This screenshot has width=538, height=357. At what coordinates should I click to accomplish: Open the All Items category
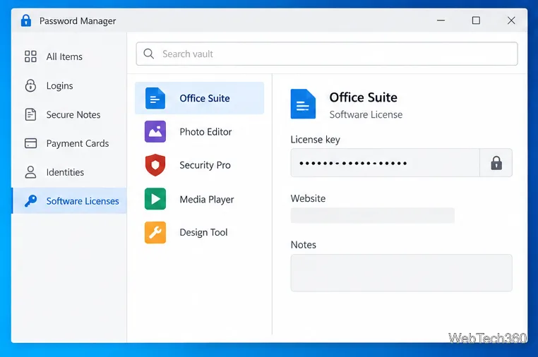[69, 56]
